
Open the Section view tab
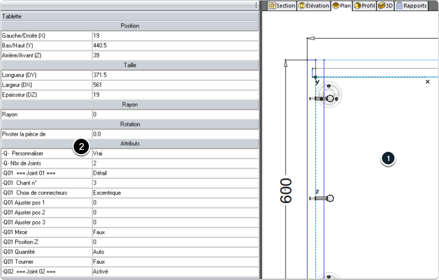pos(282,6)
